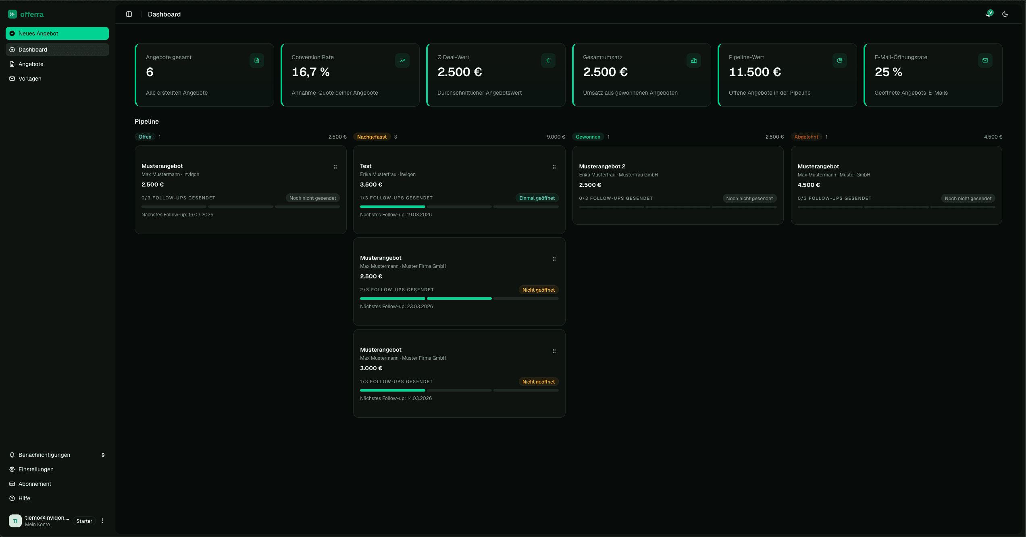Open the account options three-dot menu
This screenshot has width=1026, height=537.
pyautogui.click(x=102, y=521)
